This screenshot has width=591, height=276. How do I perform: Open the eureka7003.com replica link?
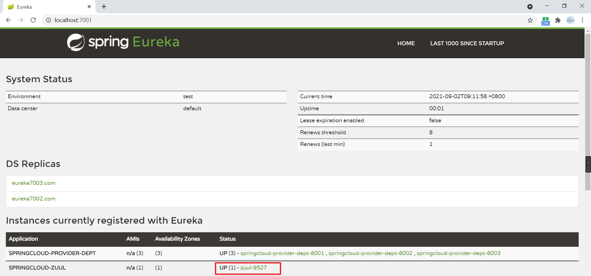tap(34, 183)
